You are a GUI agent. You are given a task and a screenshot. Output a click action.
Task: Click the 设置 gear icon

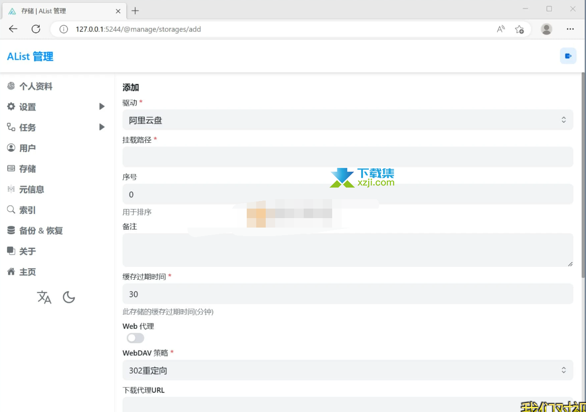[11, 107]
